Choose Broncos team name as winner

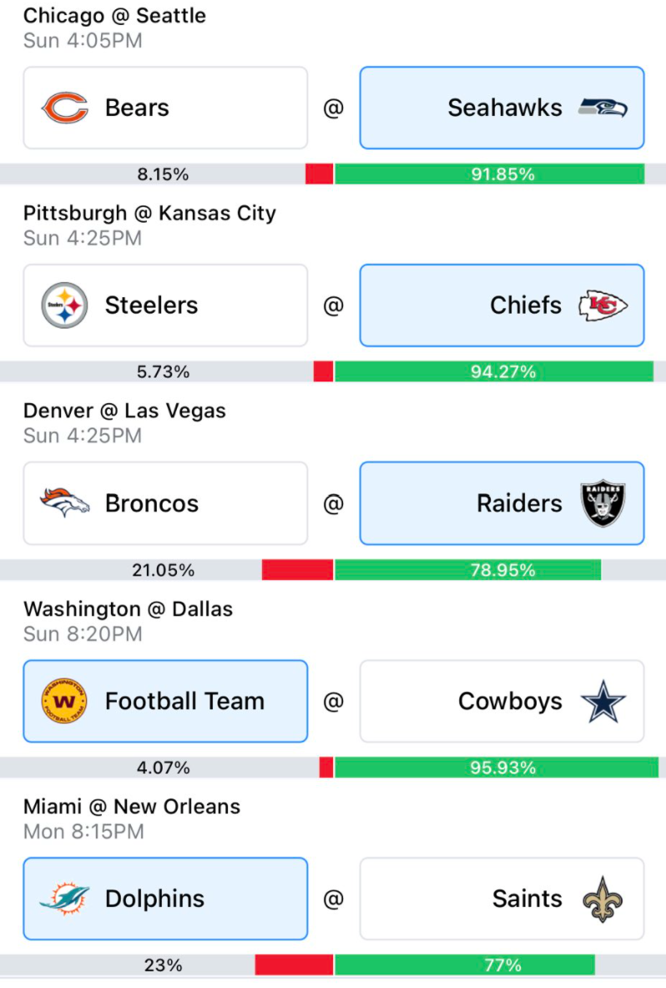pos(152,503)
